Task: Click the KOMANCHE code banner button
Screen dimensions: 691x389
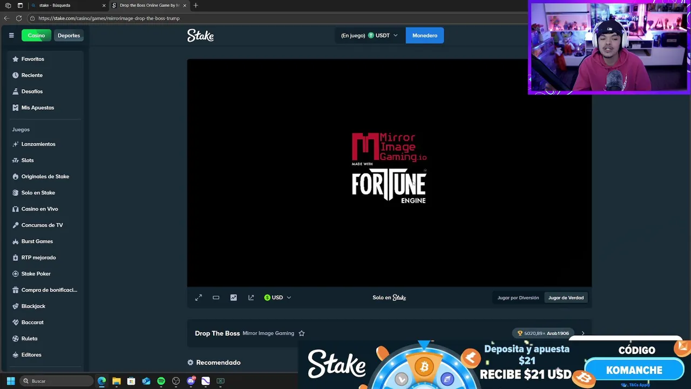Action: [634, 370]
